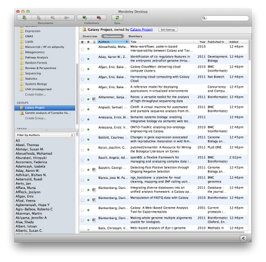Click the document list horizontal scrollbar
The width and height of the screenshot is (266, 262).
162,232
